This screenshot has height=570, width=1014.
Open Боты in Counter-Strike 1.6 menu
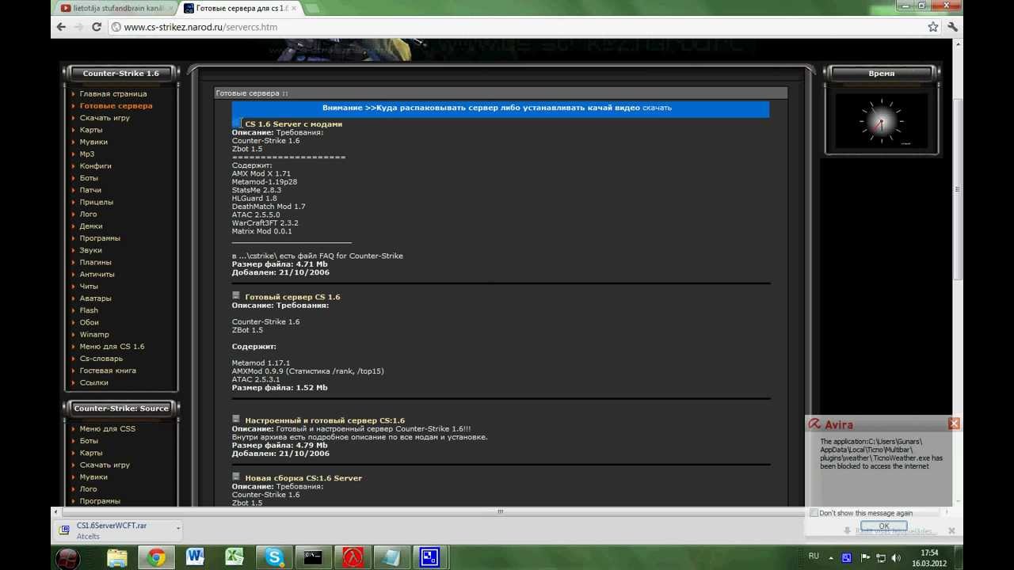coord(89,178)
